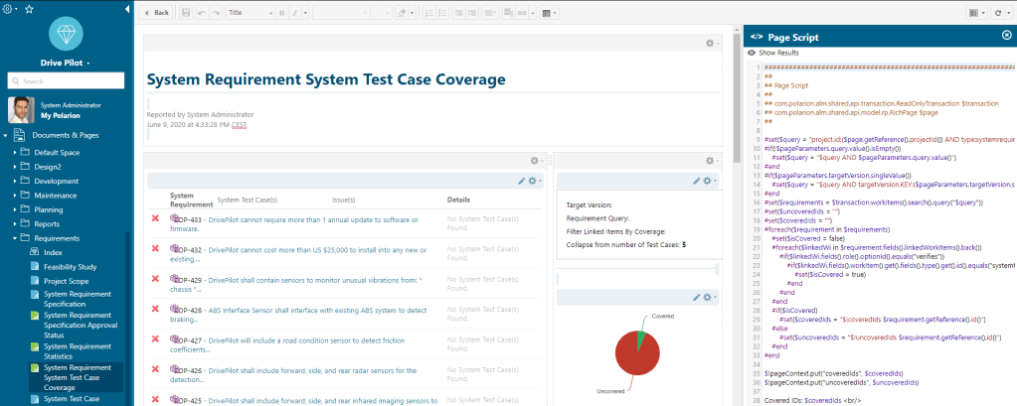
Task: Click the refresh icon in top-right toolbar
Action: pyautogui.click(x=997, y=13)
